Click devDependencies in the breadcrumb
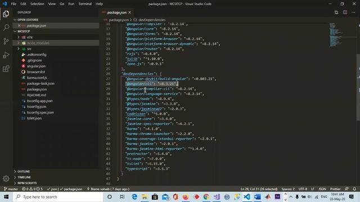This screenshot has width=360, height=202. (152, 20)
